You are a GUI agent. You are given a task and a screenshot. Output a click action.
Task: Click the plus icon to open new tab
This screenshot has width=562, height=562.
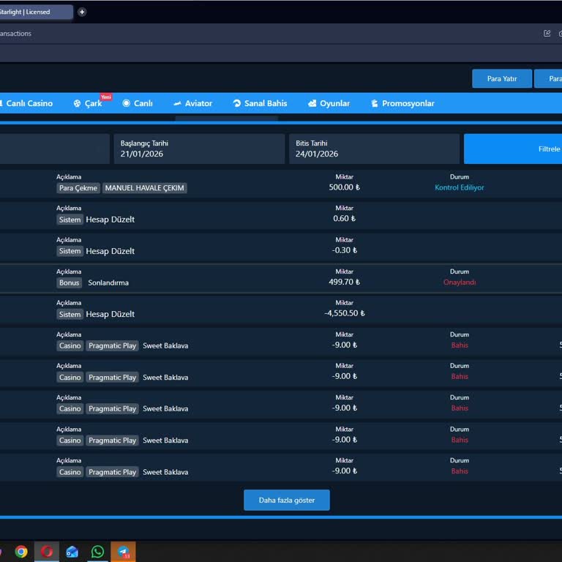[x=82, y=12]
